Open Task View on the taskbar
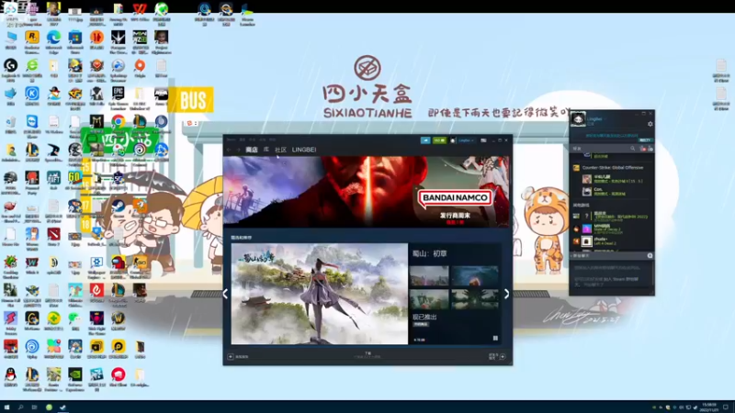 (34, 407)
